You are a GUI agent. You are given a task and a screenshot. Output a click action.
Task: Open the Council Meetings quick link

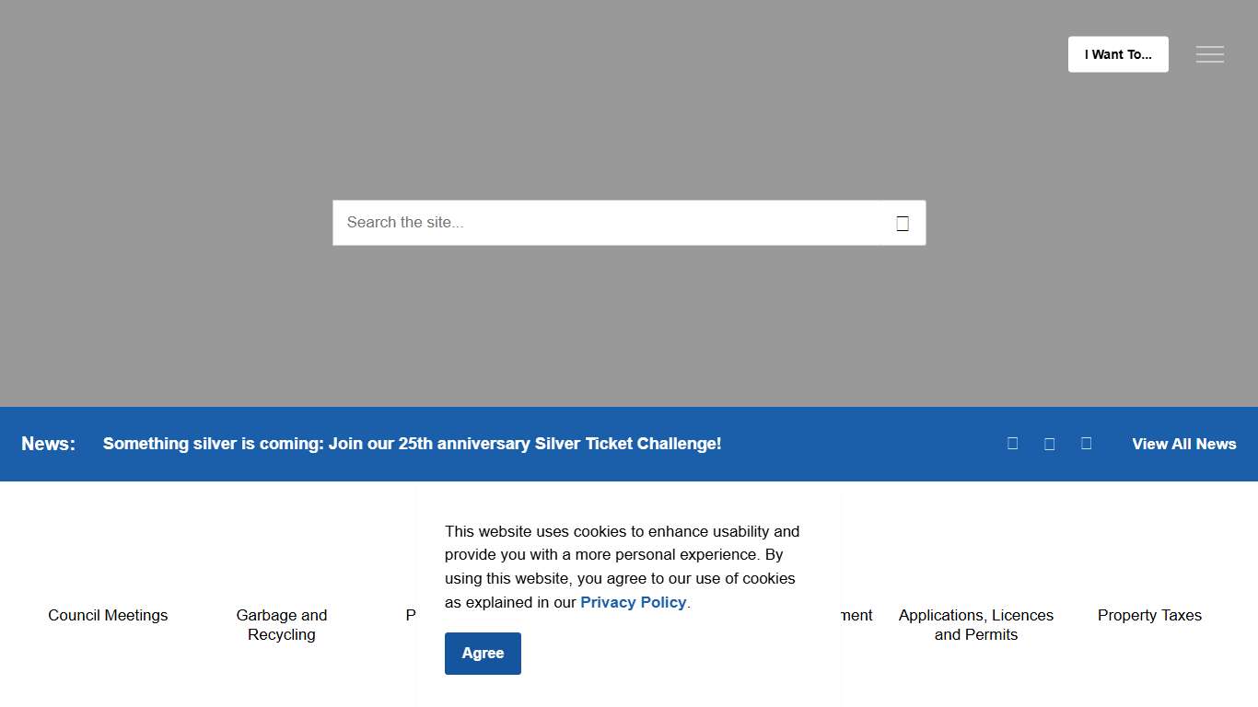pos(108,615)
